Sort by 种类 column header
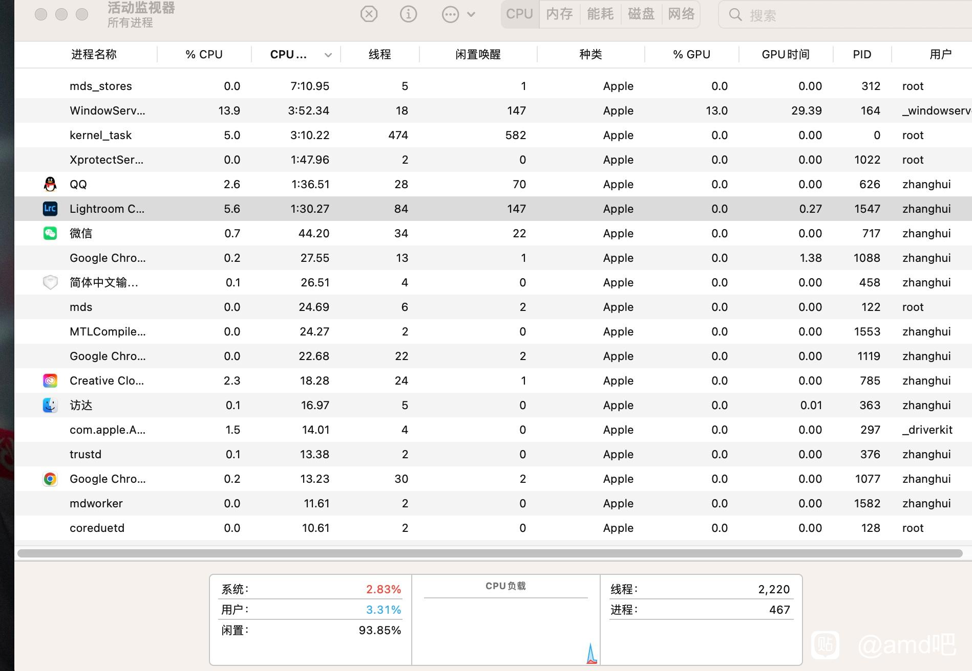This screenshot has width=972, height=671. (x=590, y=54)
